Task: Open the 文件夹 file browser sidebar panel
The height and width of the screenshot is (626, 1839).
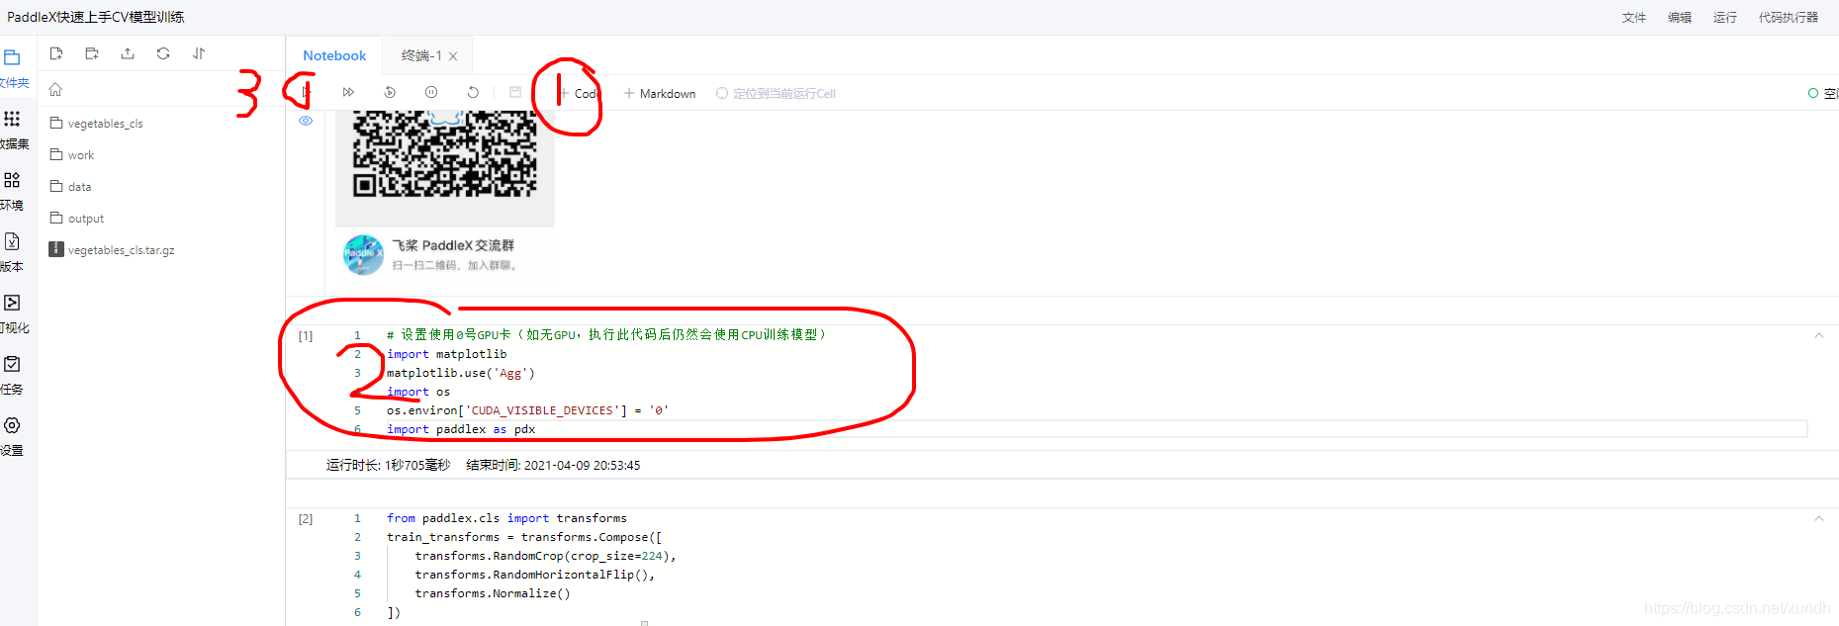Action: (x=13, y=68)
